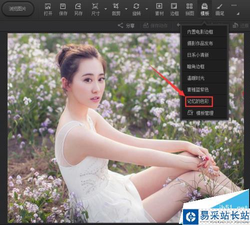Show more tools via three-dots icon
This screenshot has width=250, height=225.
pos(234,6)
